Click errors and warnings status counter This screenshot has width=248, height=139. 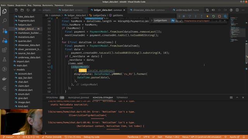point(31,137)
